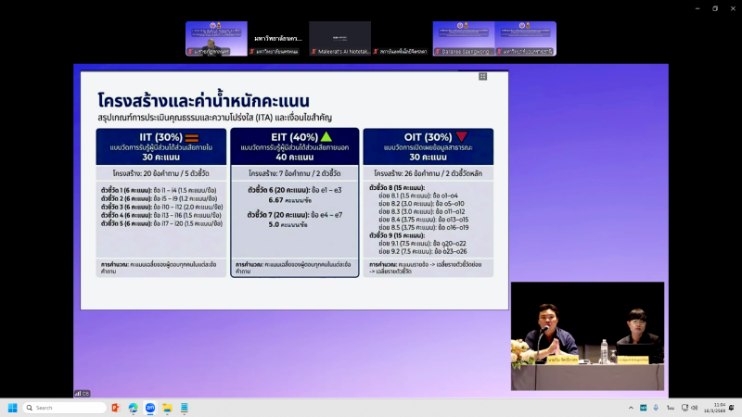Select Daranee Saengwong participant video tile
Screen dimensions: 742x417
pyautogui.click(x=463, y=38)
